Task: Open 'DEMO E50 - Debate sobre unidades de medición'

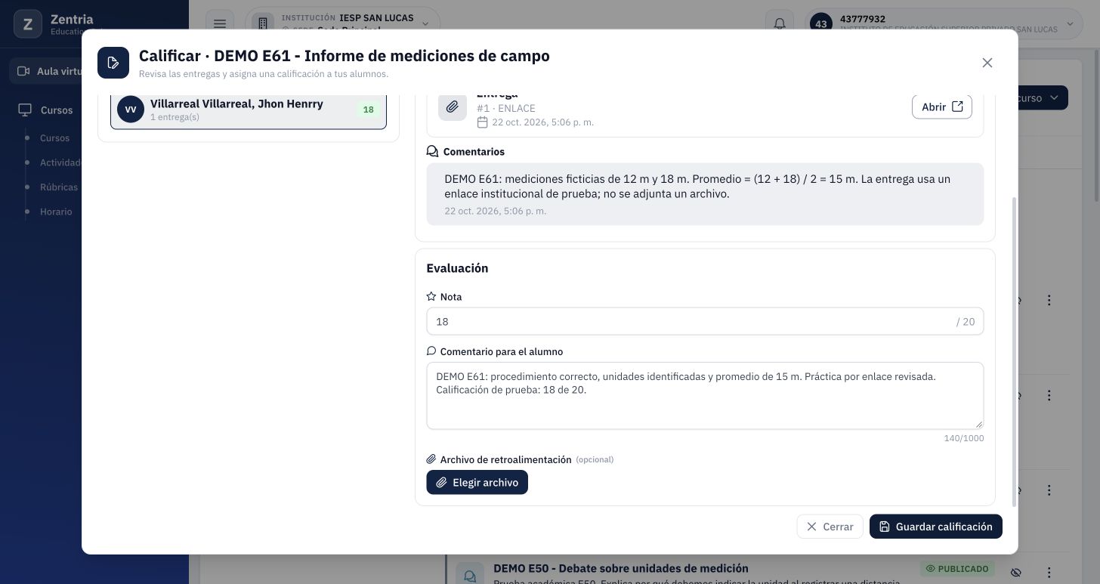Action: pos(621,568)
